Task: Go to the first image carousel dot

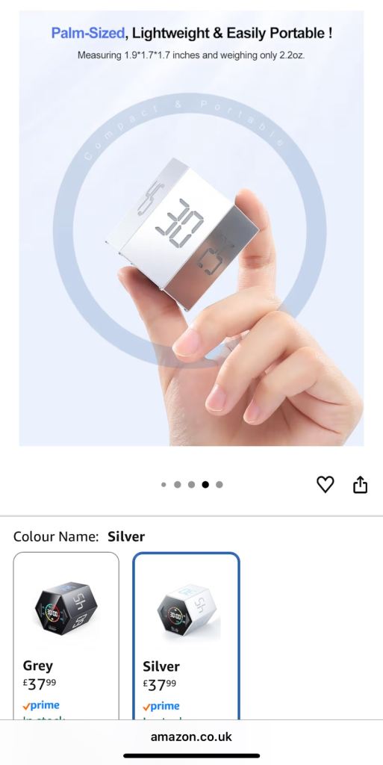Action: pyautogui.click(x=164, y=484)
